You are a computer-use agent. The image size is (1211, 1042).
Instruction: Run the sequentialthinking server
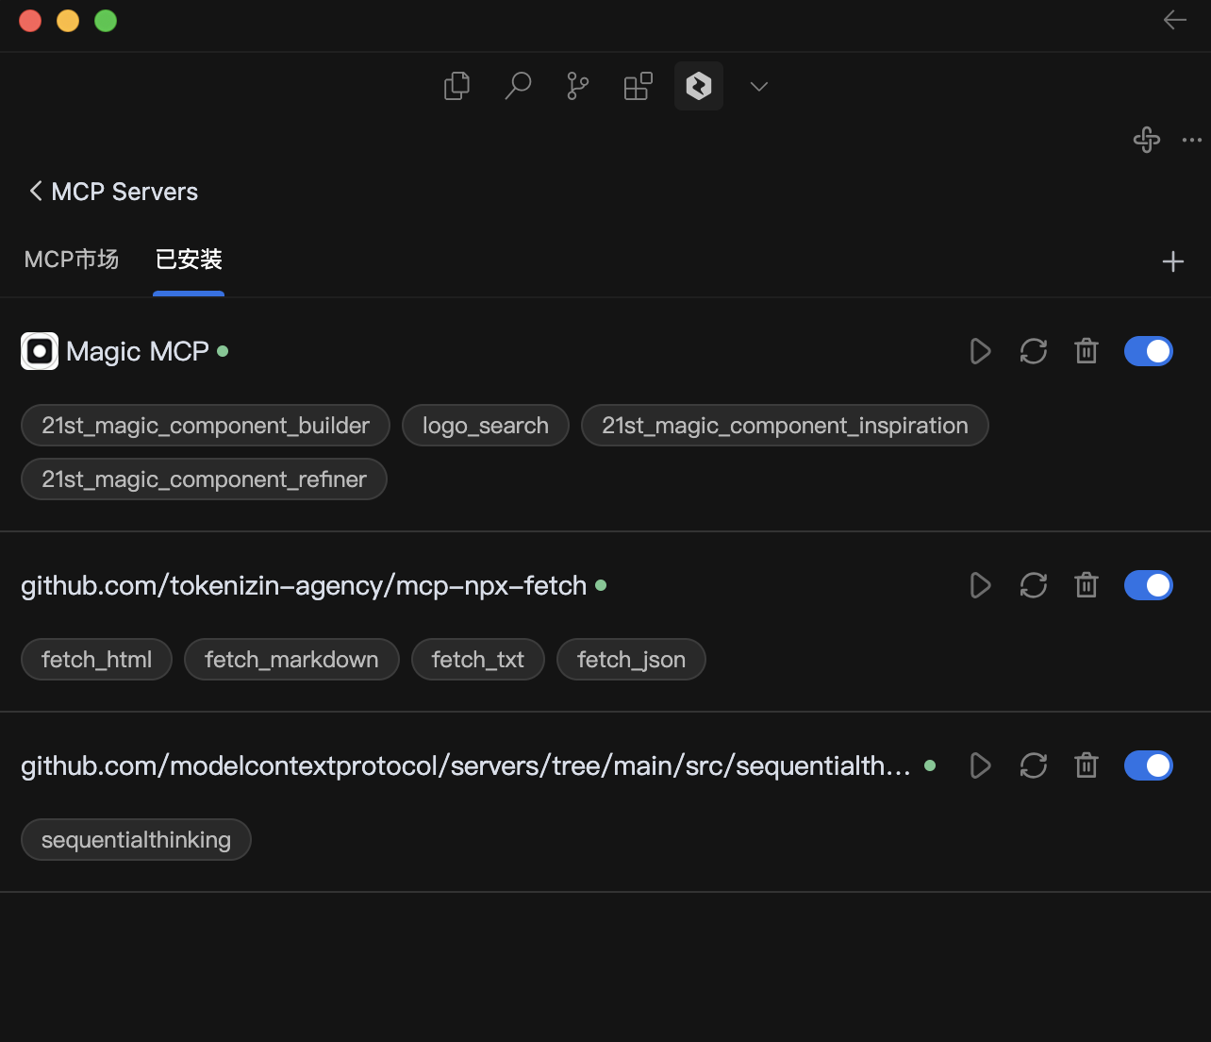coord(981,765)
